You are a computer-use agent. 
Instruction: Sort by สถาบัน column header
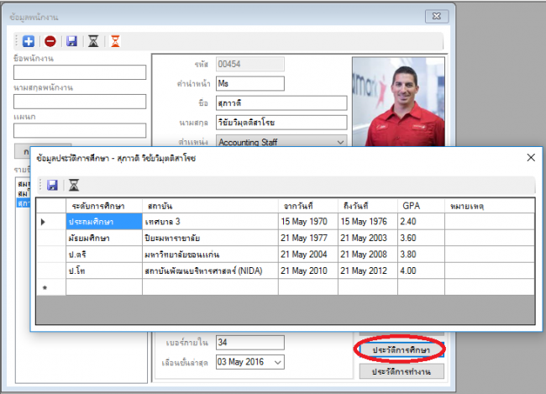tap(210, 206)
